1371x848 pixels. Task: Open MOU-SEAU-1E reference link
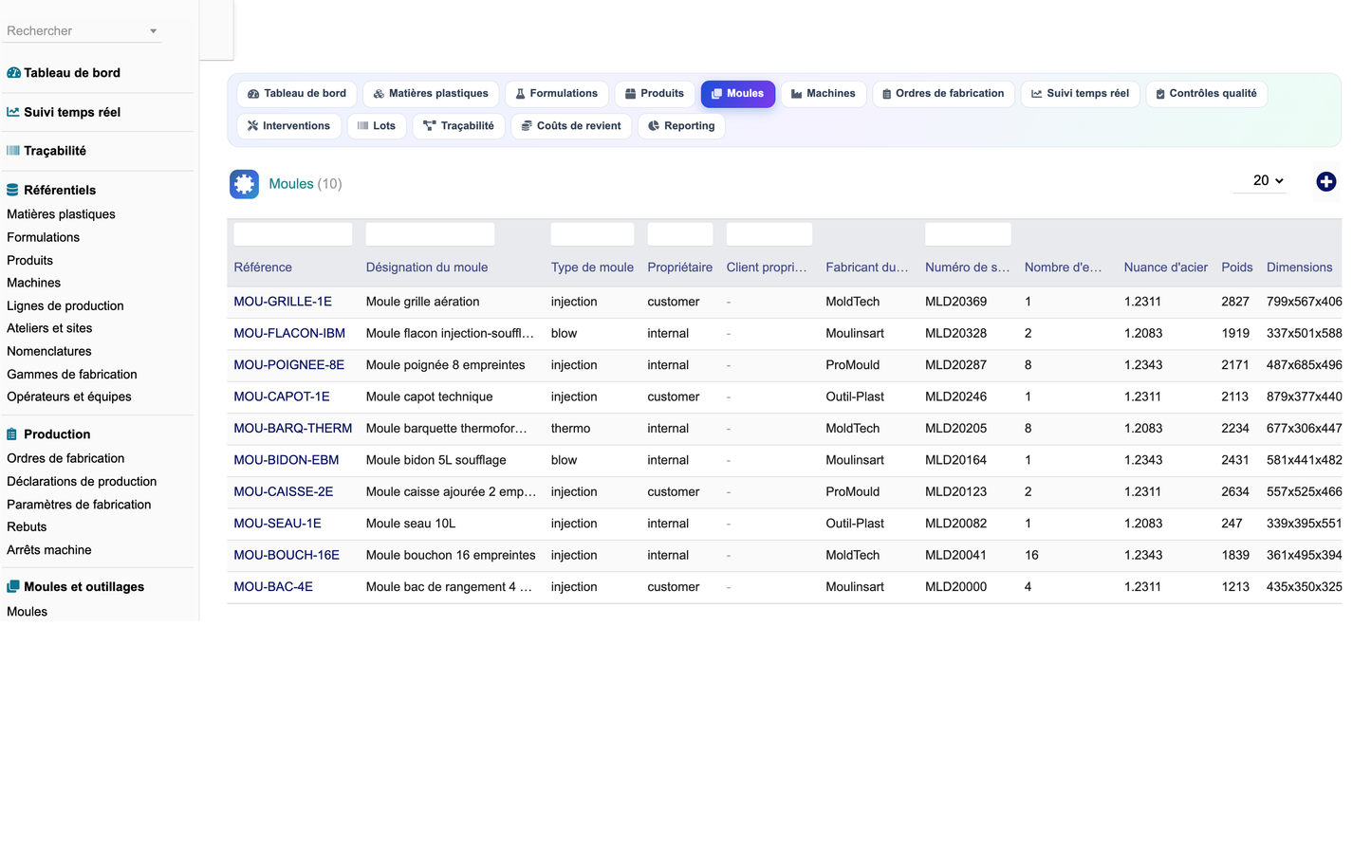(278, 524)
